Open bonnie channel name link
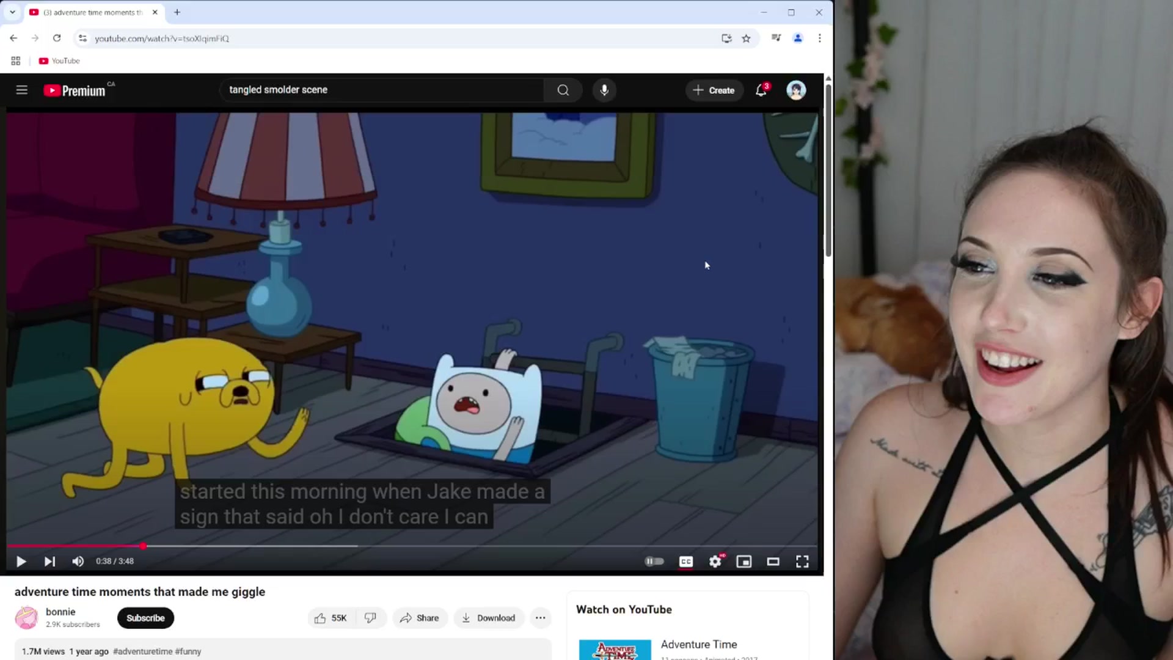Screen dimensions: 1173x660 (x=60, y=612)
